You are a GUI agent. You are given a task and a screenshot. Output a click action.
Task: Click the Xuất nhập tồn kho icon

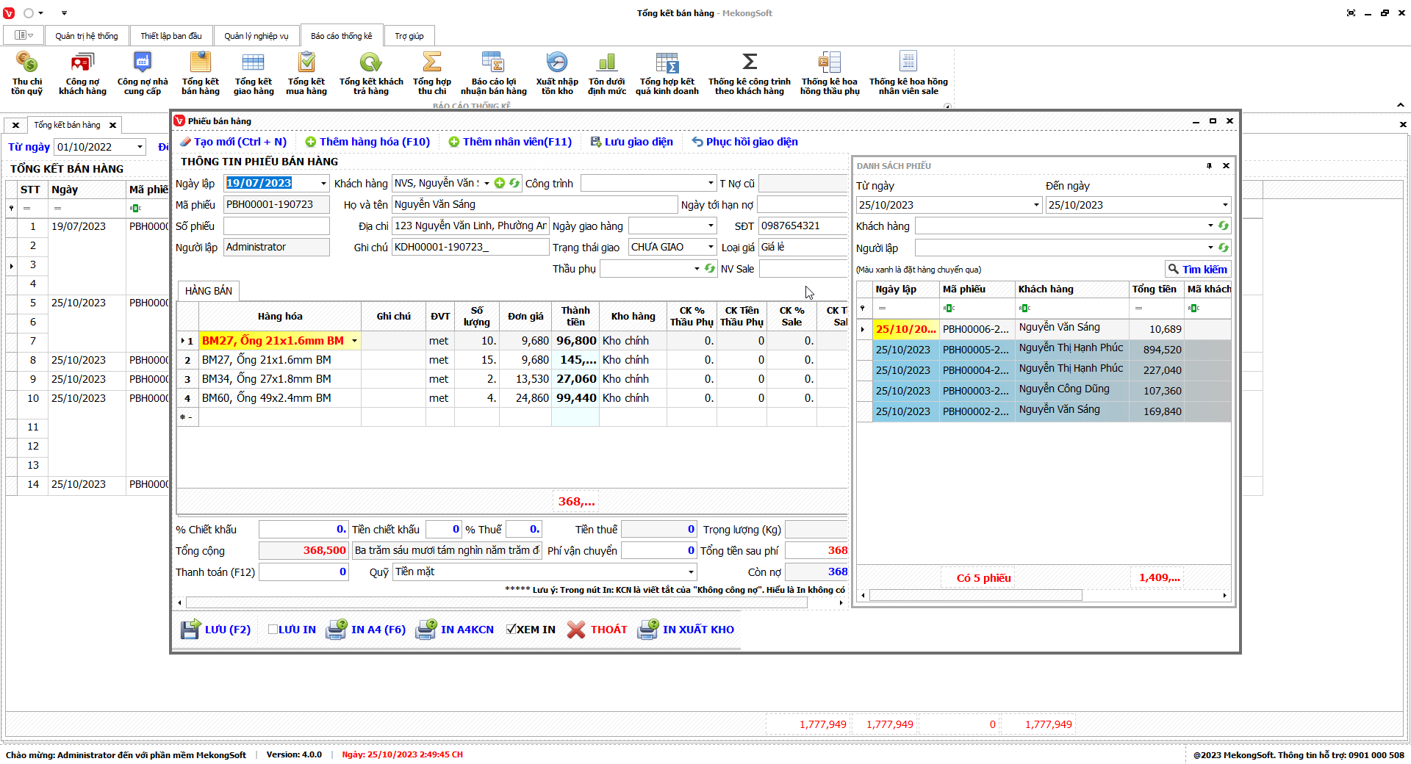click(x=556, y=63)
